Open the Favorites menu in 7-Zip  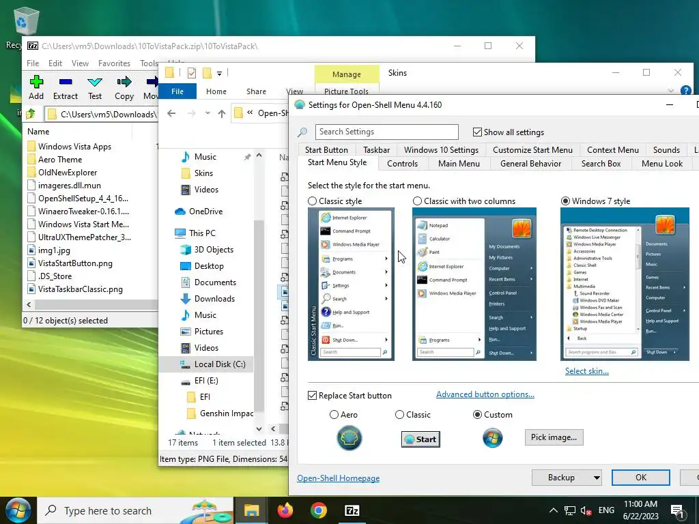click(114, 63)
